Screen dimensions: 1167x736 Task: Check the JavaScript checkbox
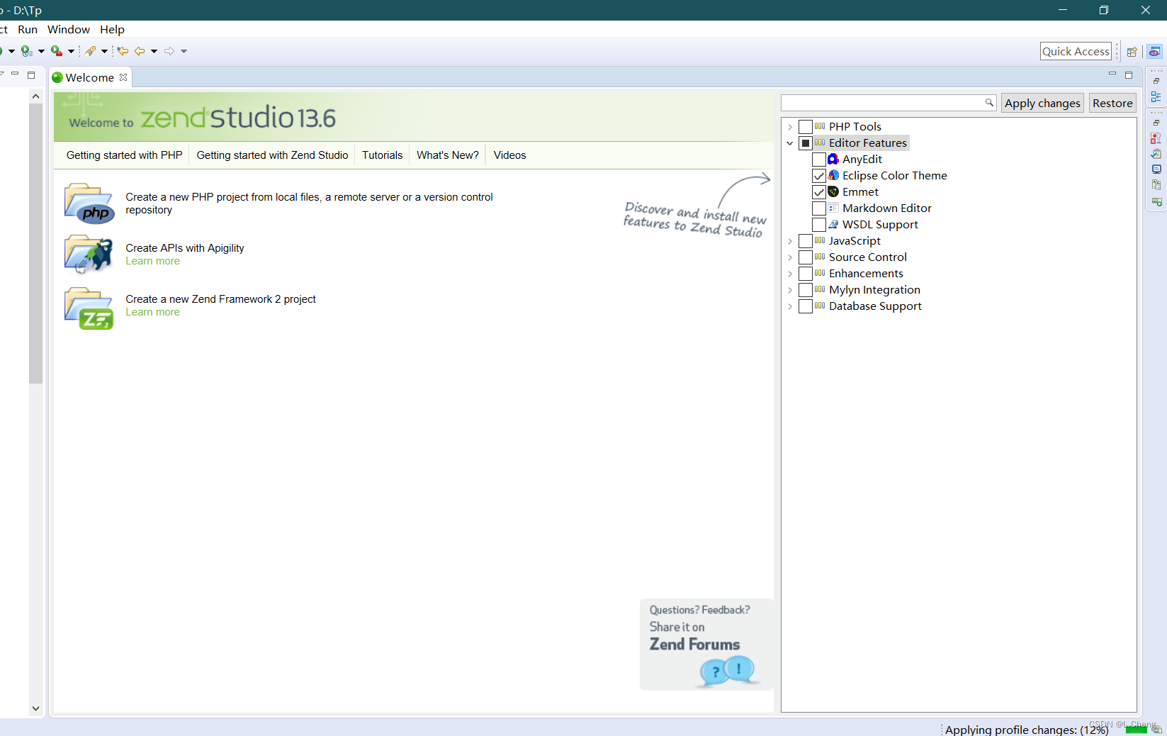pos(806,241)
